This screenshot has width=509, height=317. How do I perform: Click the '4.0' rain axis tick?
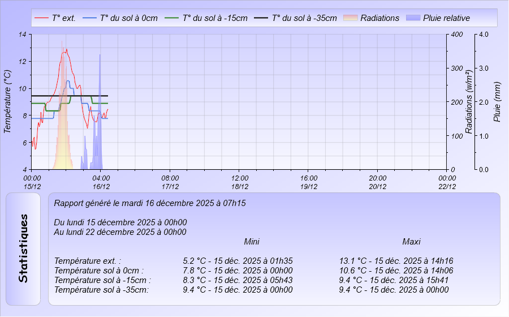coord(484,35)
